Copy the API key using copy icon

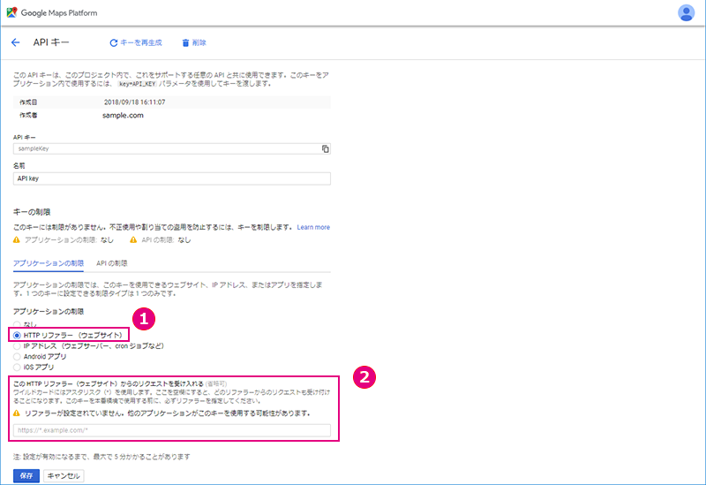325,148
